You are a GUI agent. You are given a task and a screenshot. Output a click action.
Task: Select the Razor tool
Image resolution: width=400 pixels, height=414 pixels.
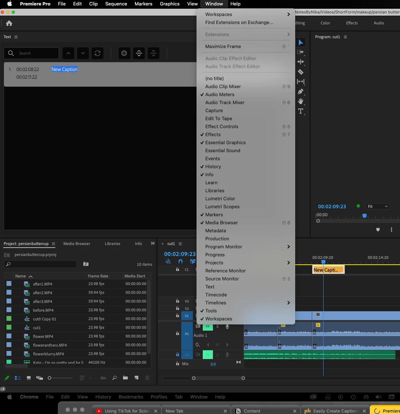tap(301, 72)
